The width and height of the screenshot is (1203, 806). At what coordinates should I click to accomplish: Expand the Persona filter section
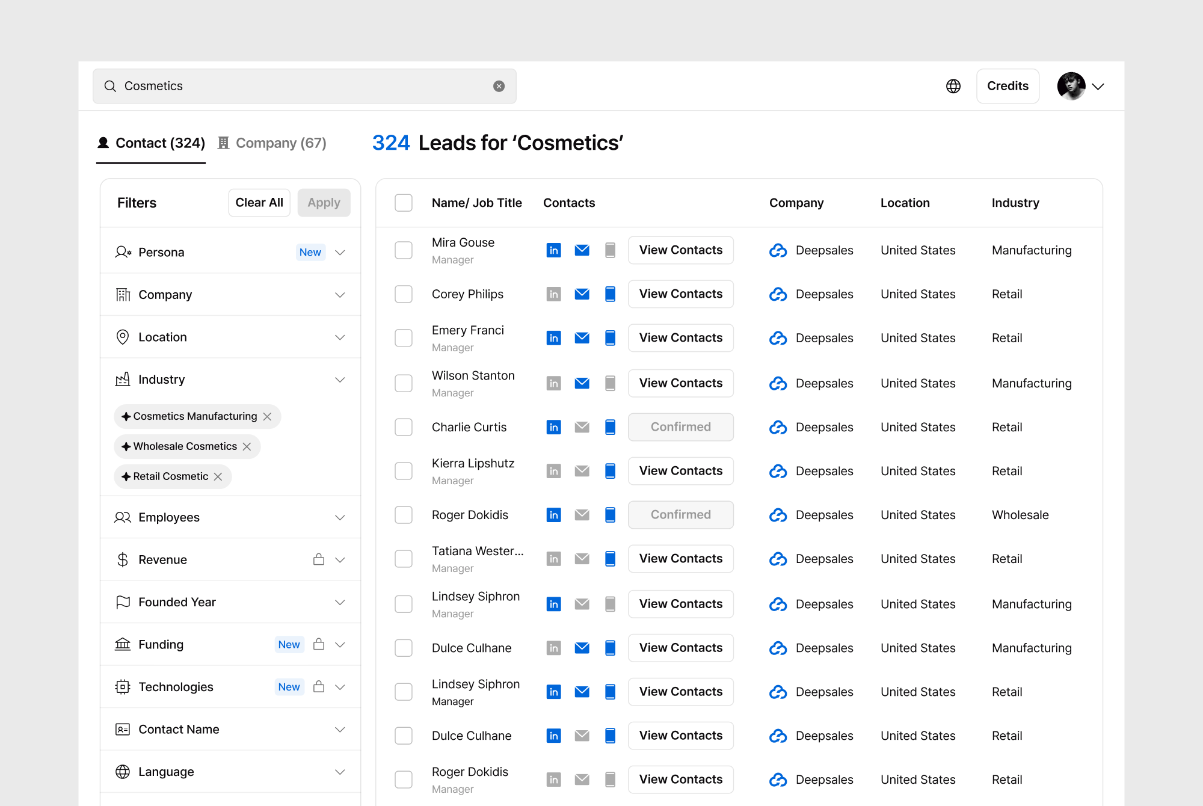(340, 252)
